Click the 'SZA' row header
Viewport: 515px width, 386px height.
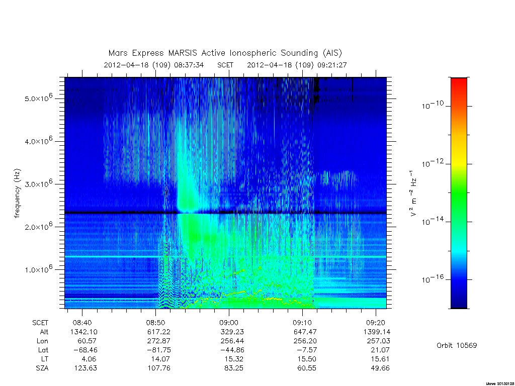point(42,368)
